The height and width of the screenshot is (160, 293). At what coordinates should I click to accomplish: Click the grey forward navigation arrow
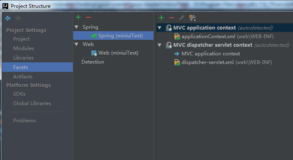click(x=18, y=18)
